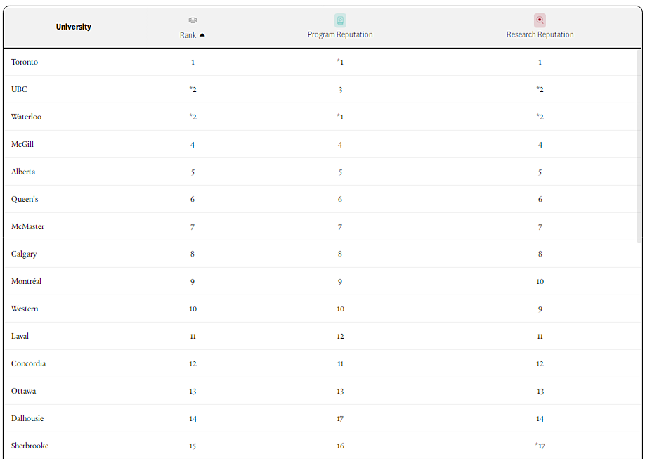
Task: Select the McMaster university name
Action: (27, 226)
